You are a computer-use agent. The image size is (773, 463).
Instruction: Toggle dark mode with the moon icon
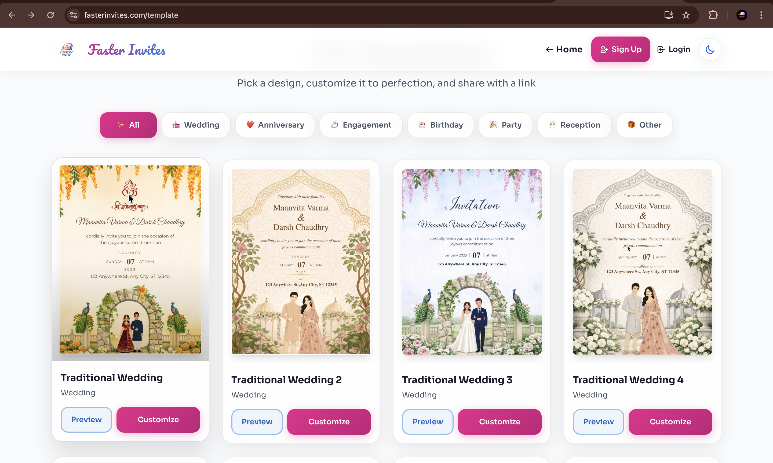tap(710, 49)
